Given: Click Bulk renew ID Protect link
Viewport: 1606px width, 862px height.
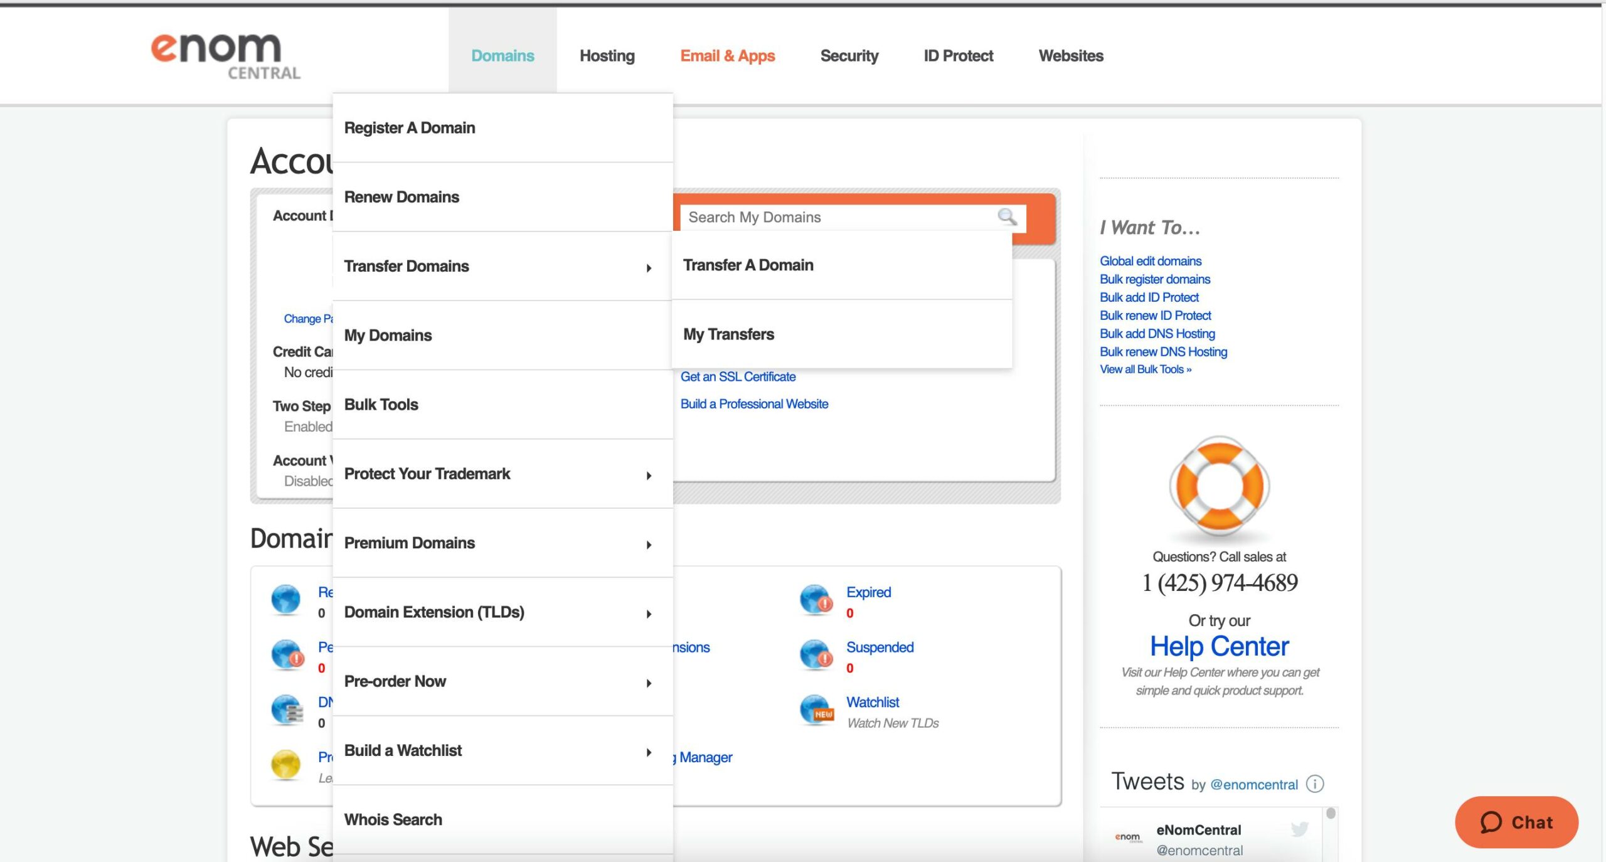Looking at the screenshot, I should coord(1156,316).
